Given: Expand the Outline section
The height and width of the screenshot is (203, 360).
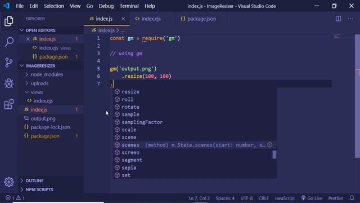Looking at the screenshot, I should click(x=51, y=180).
